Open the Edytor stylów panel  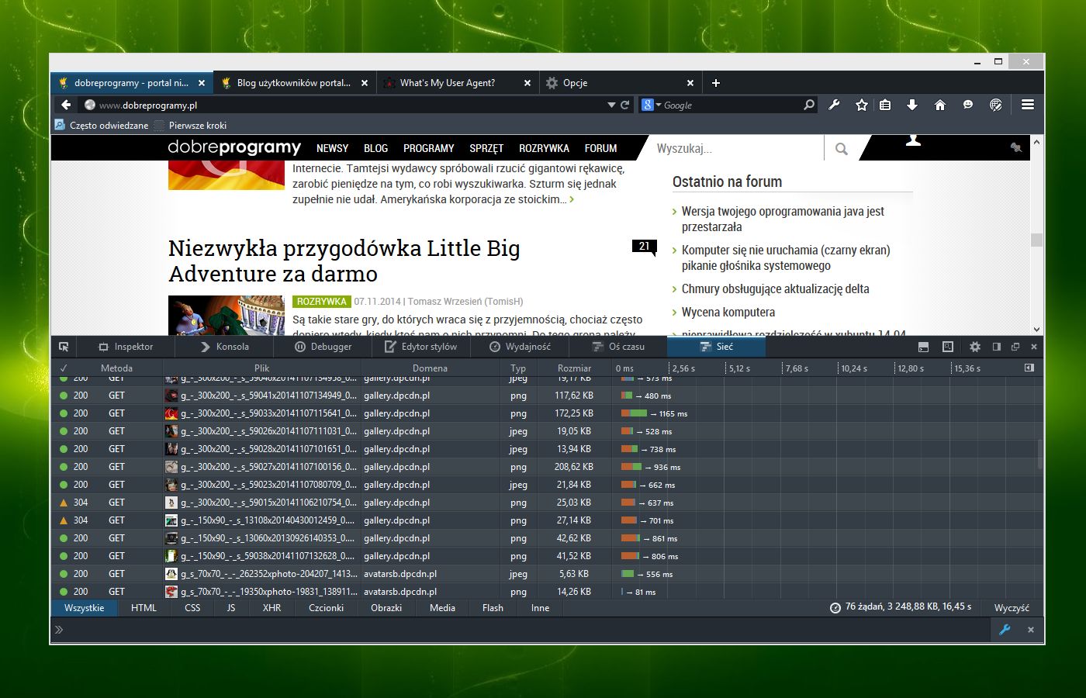(421, 347)
